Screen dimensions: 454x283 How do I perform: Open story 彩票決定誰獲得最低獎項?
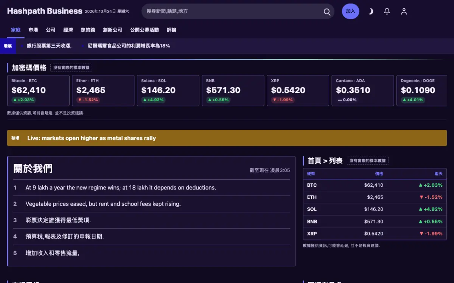click(58, 220)
